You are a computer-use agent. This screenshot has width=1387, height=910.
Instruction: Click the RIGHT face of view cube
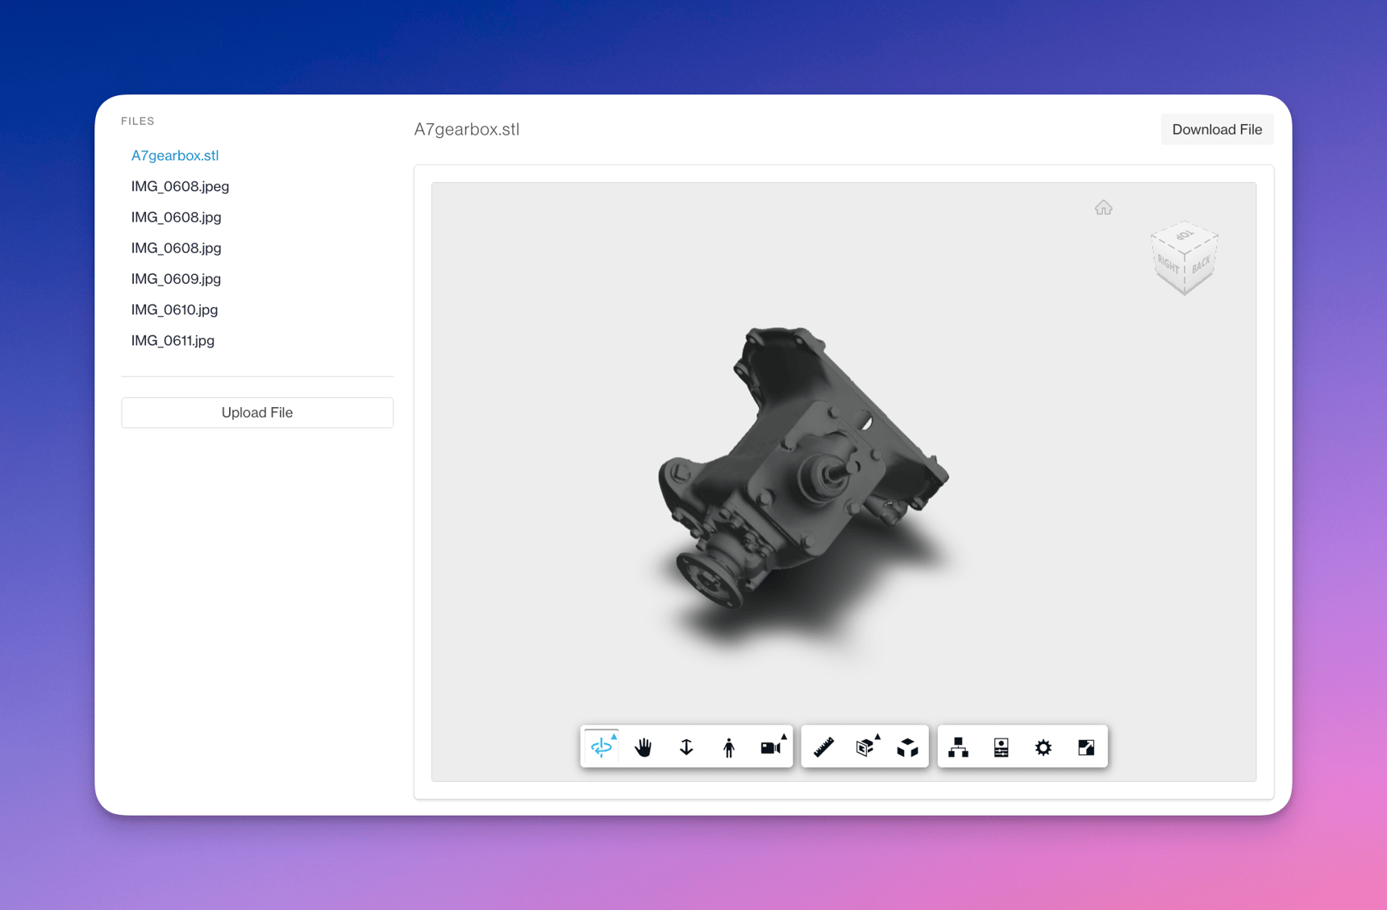1168,264
